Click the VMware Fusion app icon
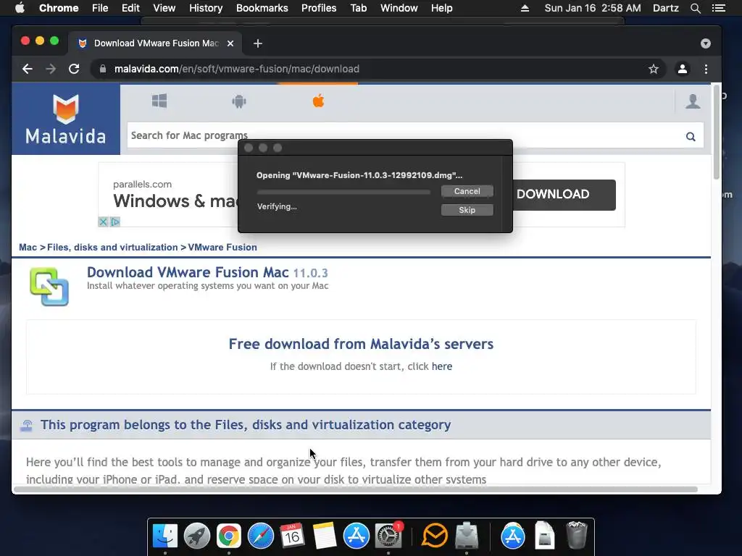 [x=49, y=287]
